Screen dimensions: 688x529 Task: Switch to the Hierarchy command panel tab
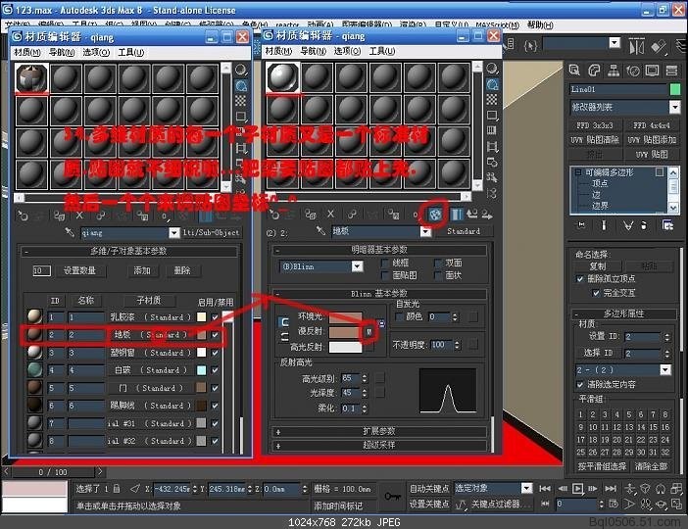tap(614, 71)
